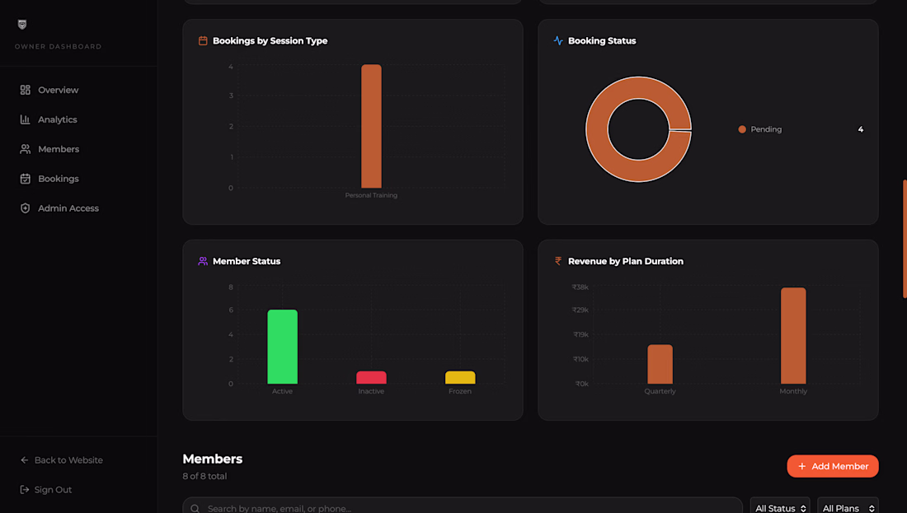The width and height of the screenshot is (907, 513).
Task: Click the back arrow icon beside Back to Website
Action: (24, 459)
